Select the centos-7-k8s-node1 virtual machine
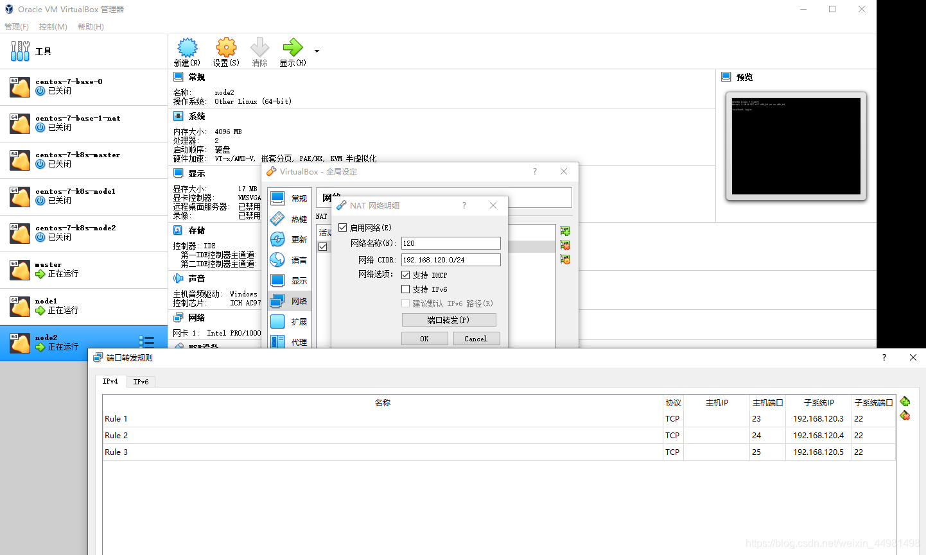Viewport: 926px width, 555px height. click(x=83, y=197)
